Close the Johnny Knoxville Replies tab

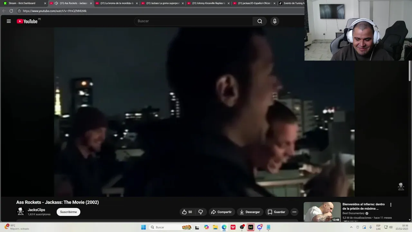(229, 3)
